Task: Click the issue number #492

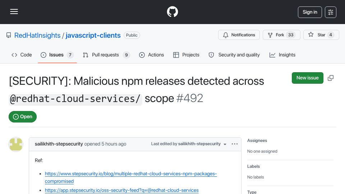Action: pyautogui.click(x=190, y=98)
